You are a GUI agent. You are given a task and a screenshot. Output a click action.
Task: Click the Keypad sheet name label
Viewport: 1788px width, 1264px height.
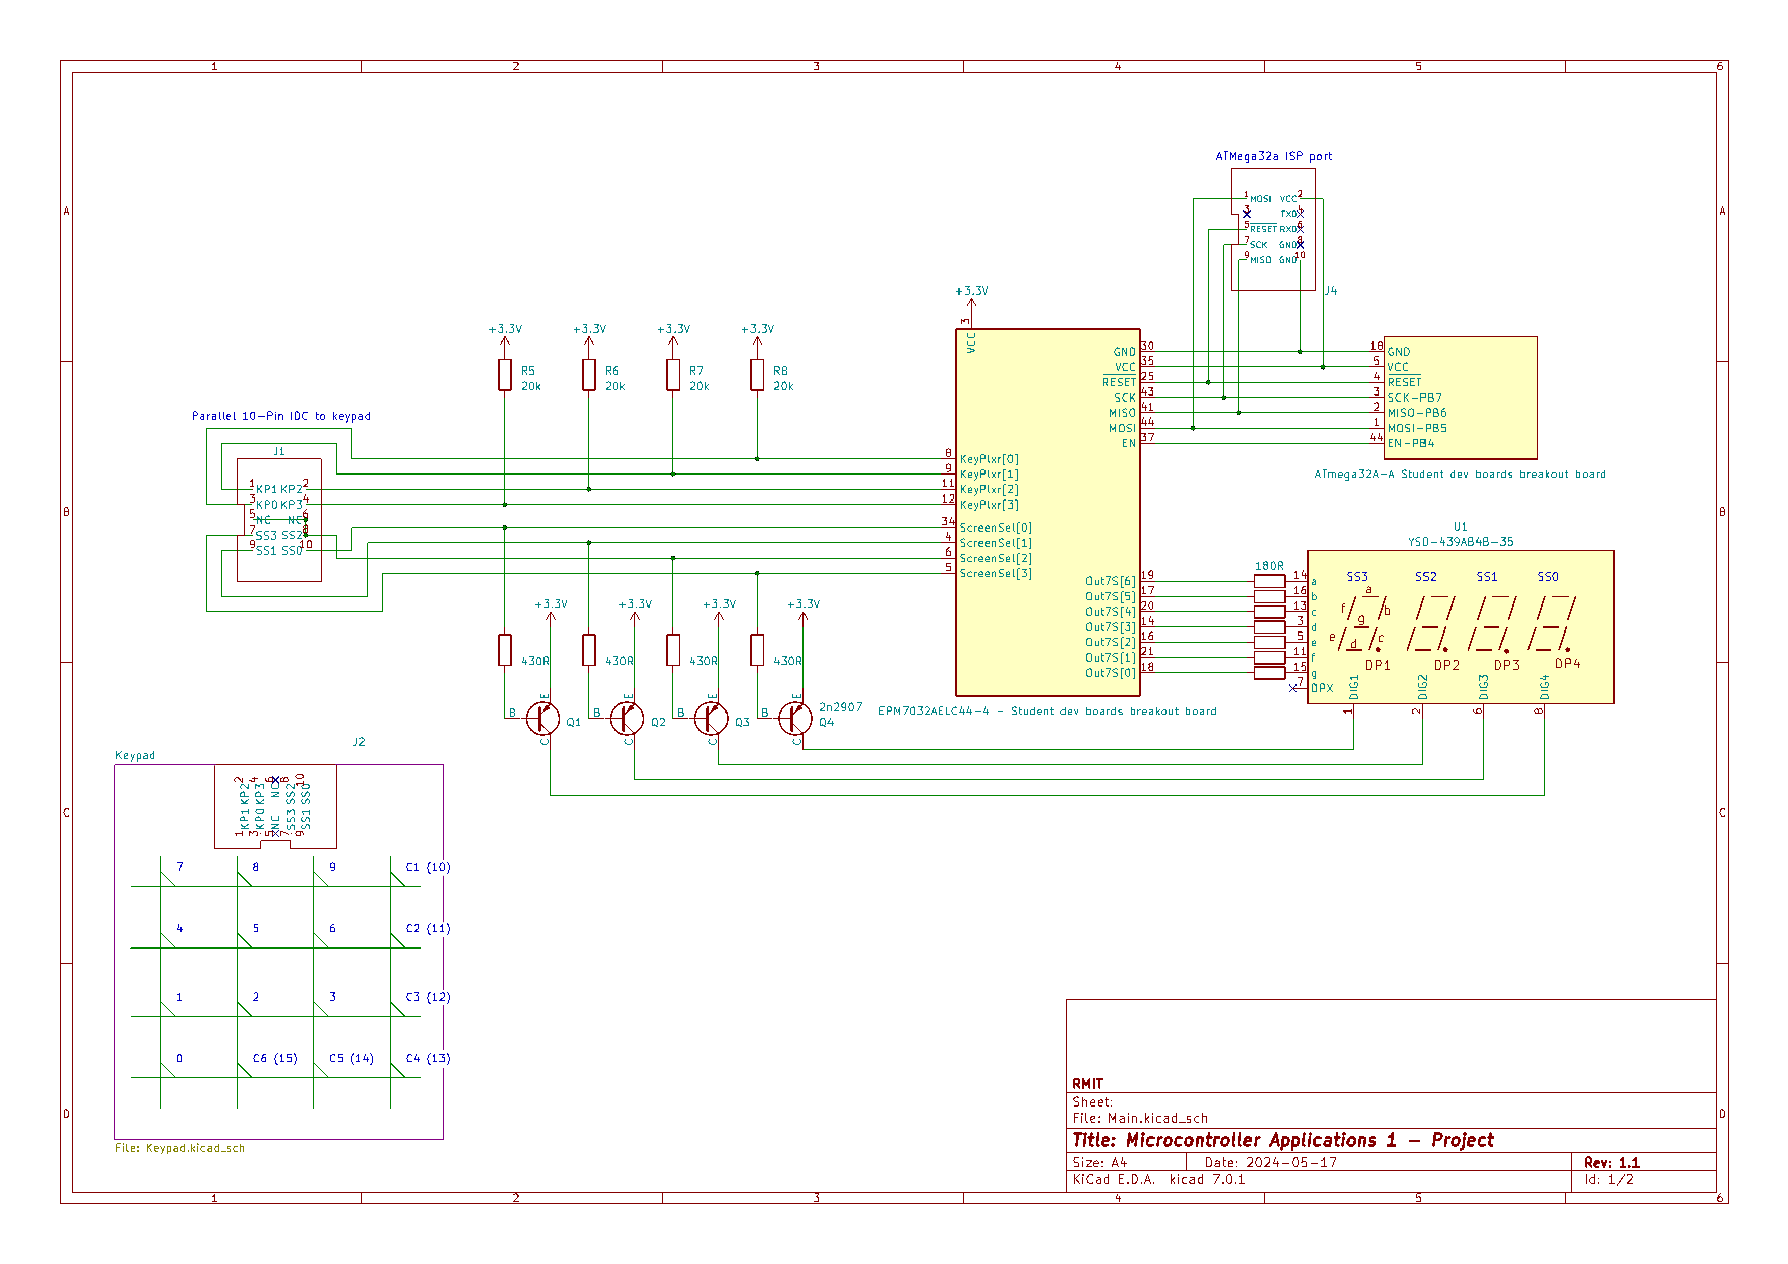point(136,756)
